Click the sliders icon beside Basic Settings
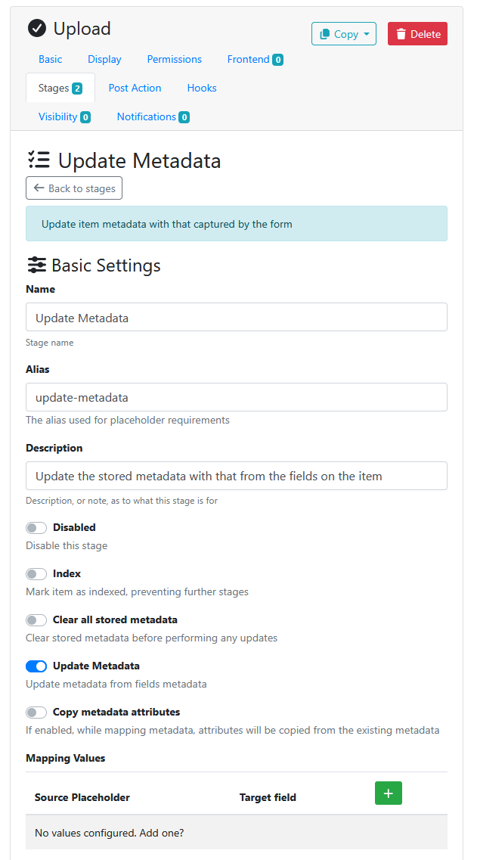Viewport: 477px width, 860px height. click(x=37, y=265)
